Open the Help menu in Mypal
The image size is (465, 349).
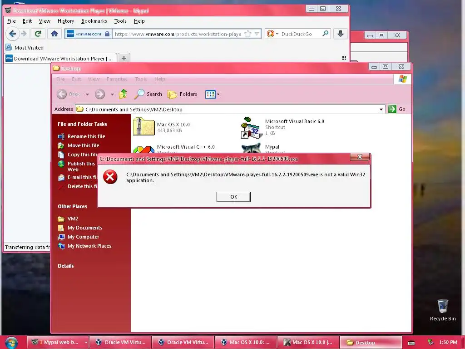139,21
